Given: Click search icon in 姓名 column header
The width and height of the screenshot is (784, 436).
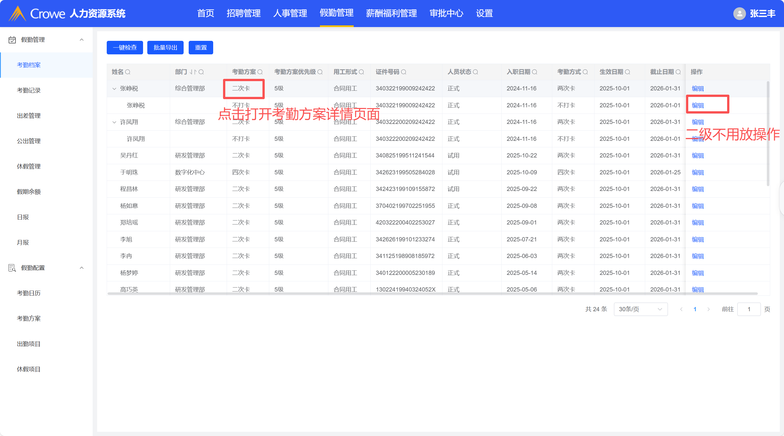Looking at the screenshot, I should [128, 72].
